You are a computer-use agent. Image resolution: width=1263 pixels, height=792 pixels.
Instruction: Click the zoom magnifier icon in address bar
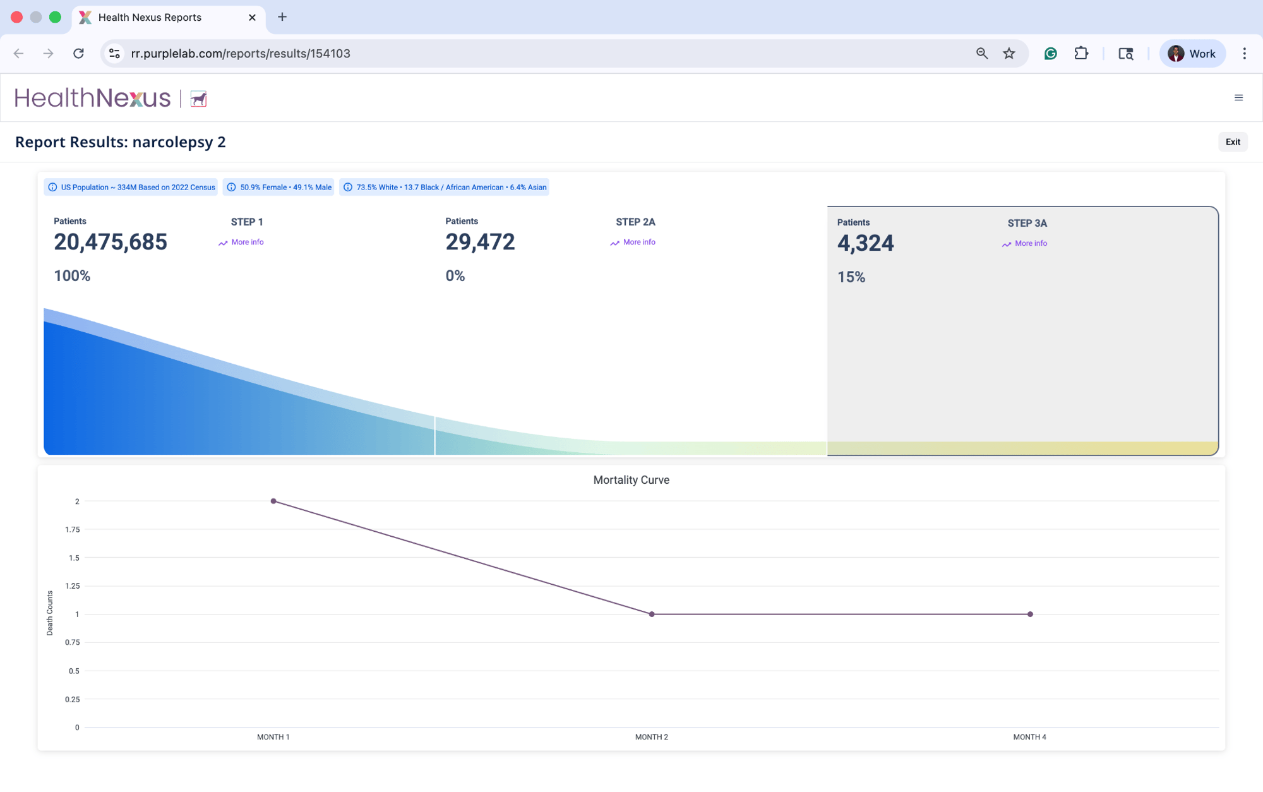coord(981,54)
